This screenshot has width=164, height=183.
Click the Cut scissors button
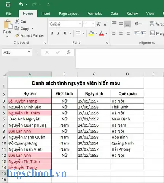tap(21, 21)
